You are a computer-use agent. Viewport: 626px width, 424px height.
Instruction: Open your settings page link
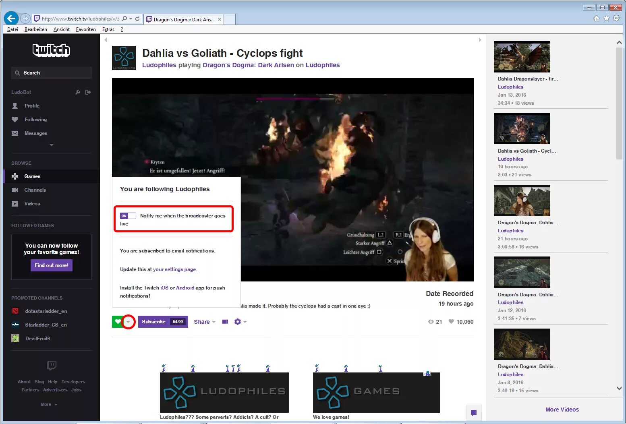pyautogui.click(x=174, y=269)
